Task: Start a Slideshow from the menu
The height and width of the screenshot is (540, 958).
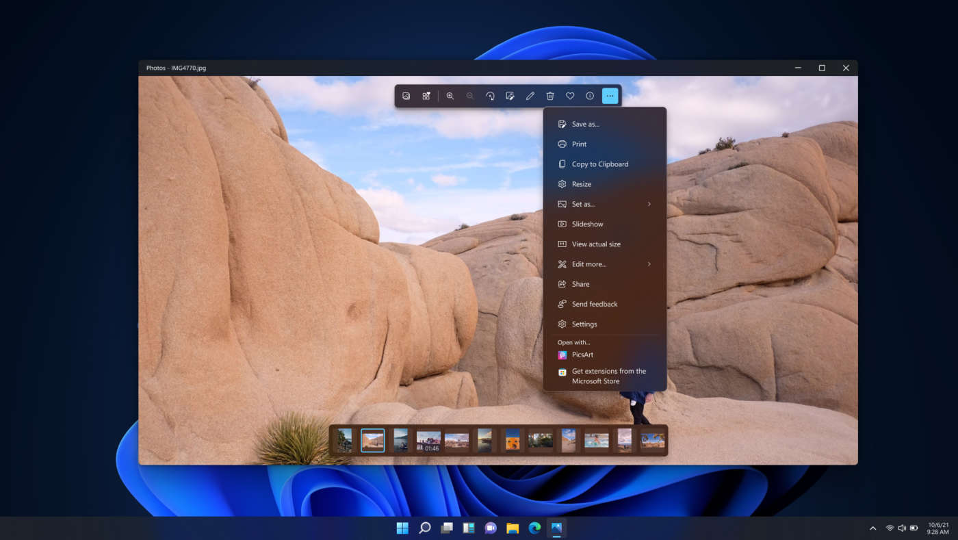Action: point(588,224)
